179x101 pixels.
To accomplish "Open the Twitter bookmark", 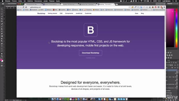I will 26,10.
